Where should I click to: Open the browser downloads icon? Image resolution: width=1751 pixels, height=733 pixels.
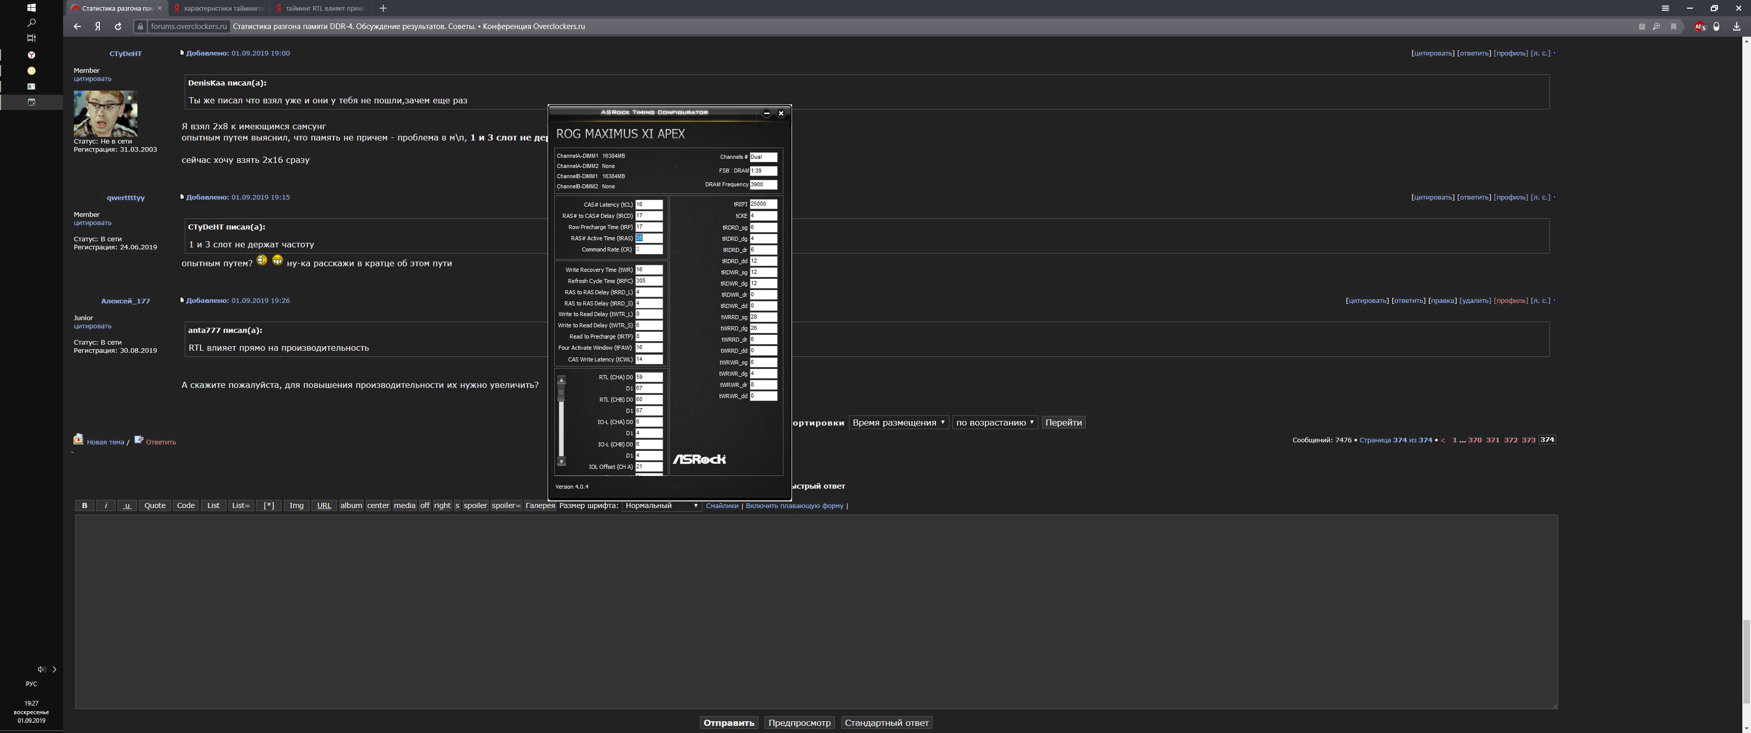click(x=1737, y=26)
